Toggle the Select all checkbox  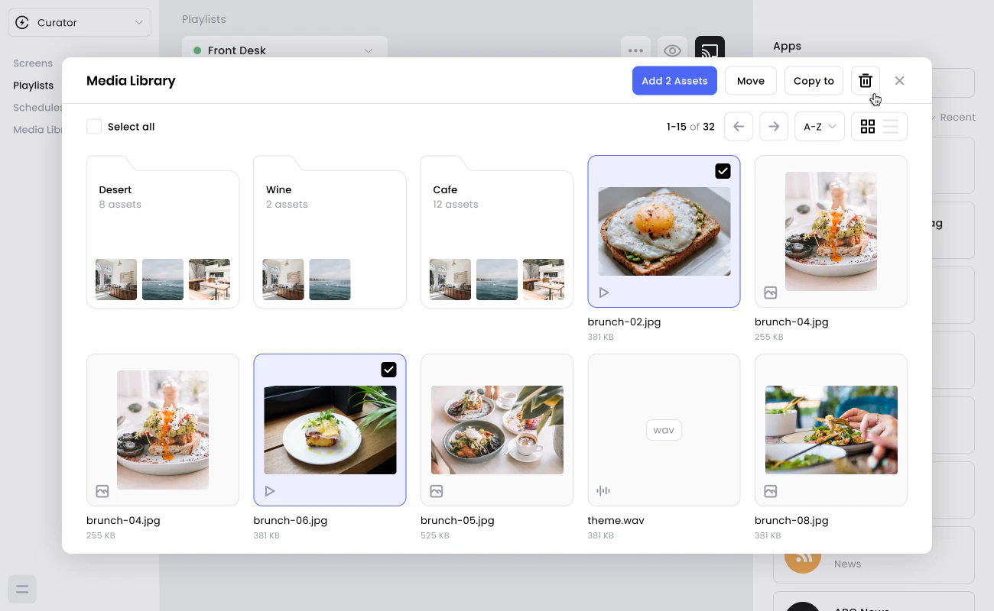[x=94, y=127]
